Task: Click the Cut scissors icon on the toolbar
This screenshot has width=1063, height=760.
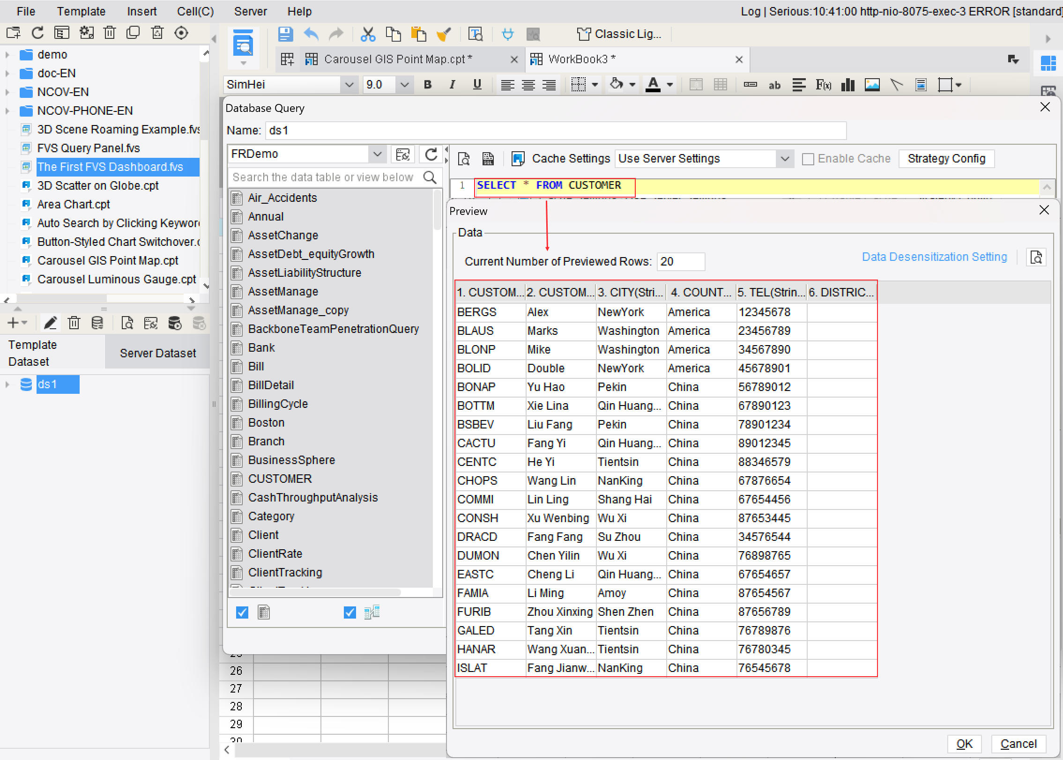Action: click(368, 34)
